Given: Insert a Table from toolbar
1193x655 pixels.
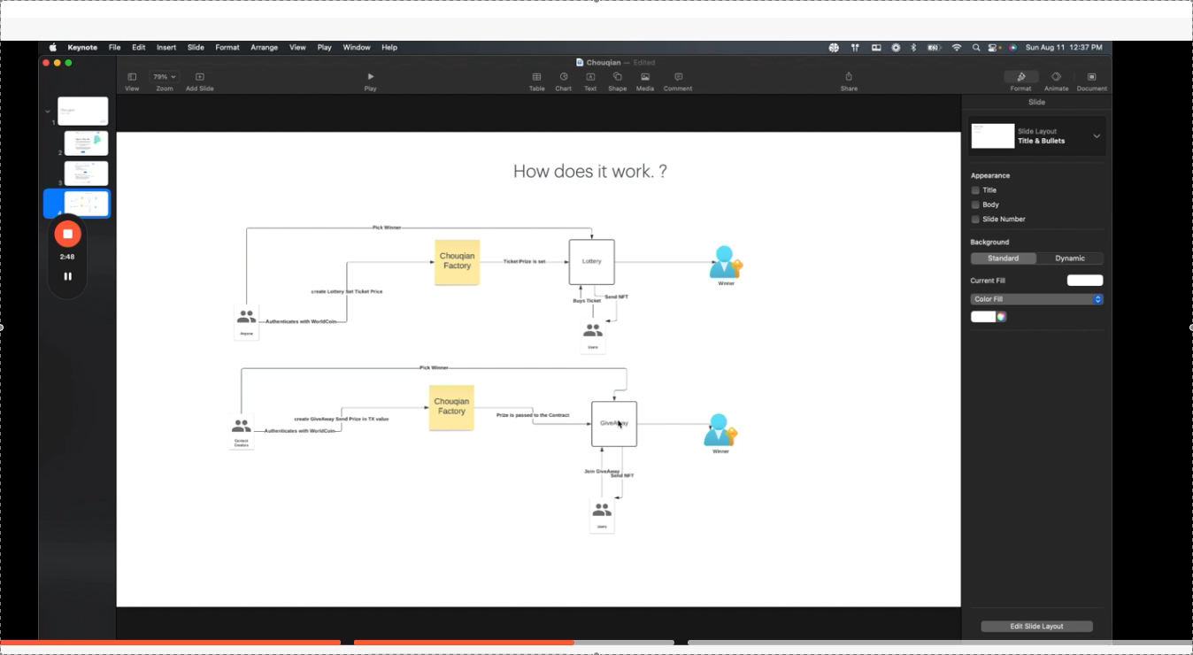Looking at the screenshot, I should coord(536,81).
